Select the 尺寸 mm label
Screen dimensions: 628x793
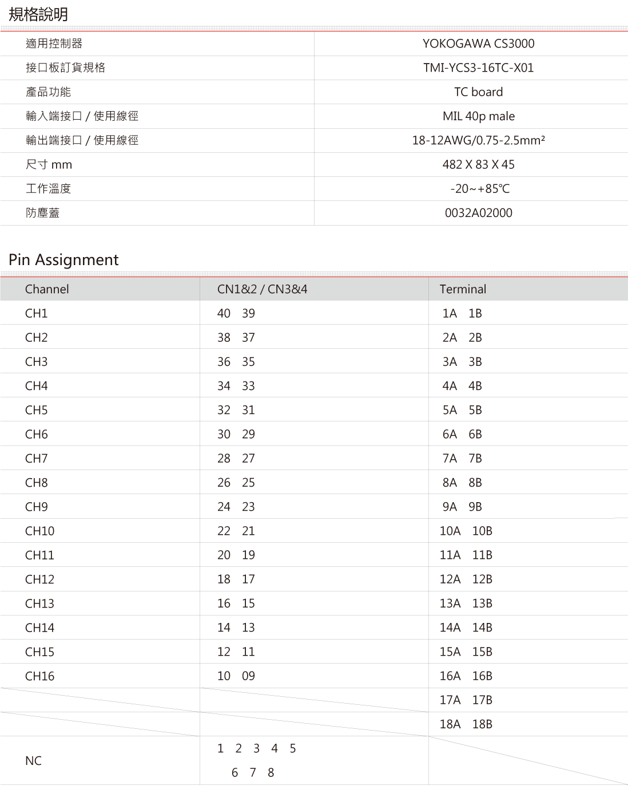49,164
